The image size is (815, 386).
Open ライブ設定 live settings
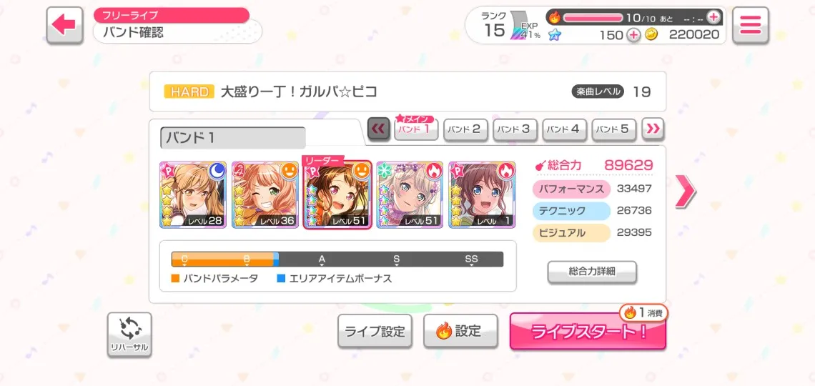[x=375, y=331]
